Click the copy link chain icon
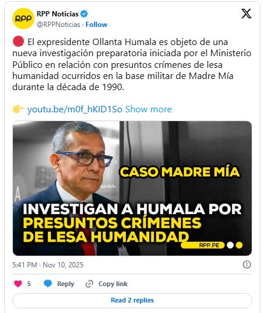The image size is (271, 313). pyautogui.click(x=90, y=284)
